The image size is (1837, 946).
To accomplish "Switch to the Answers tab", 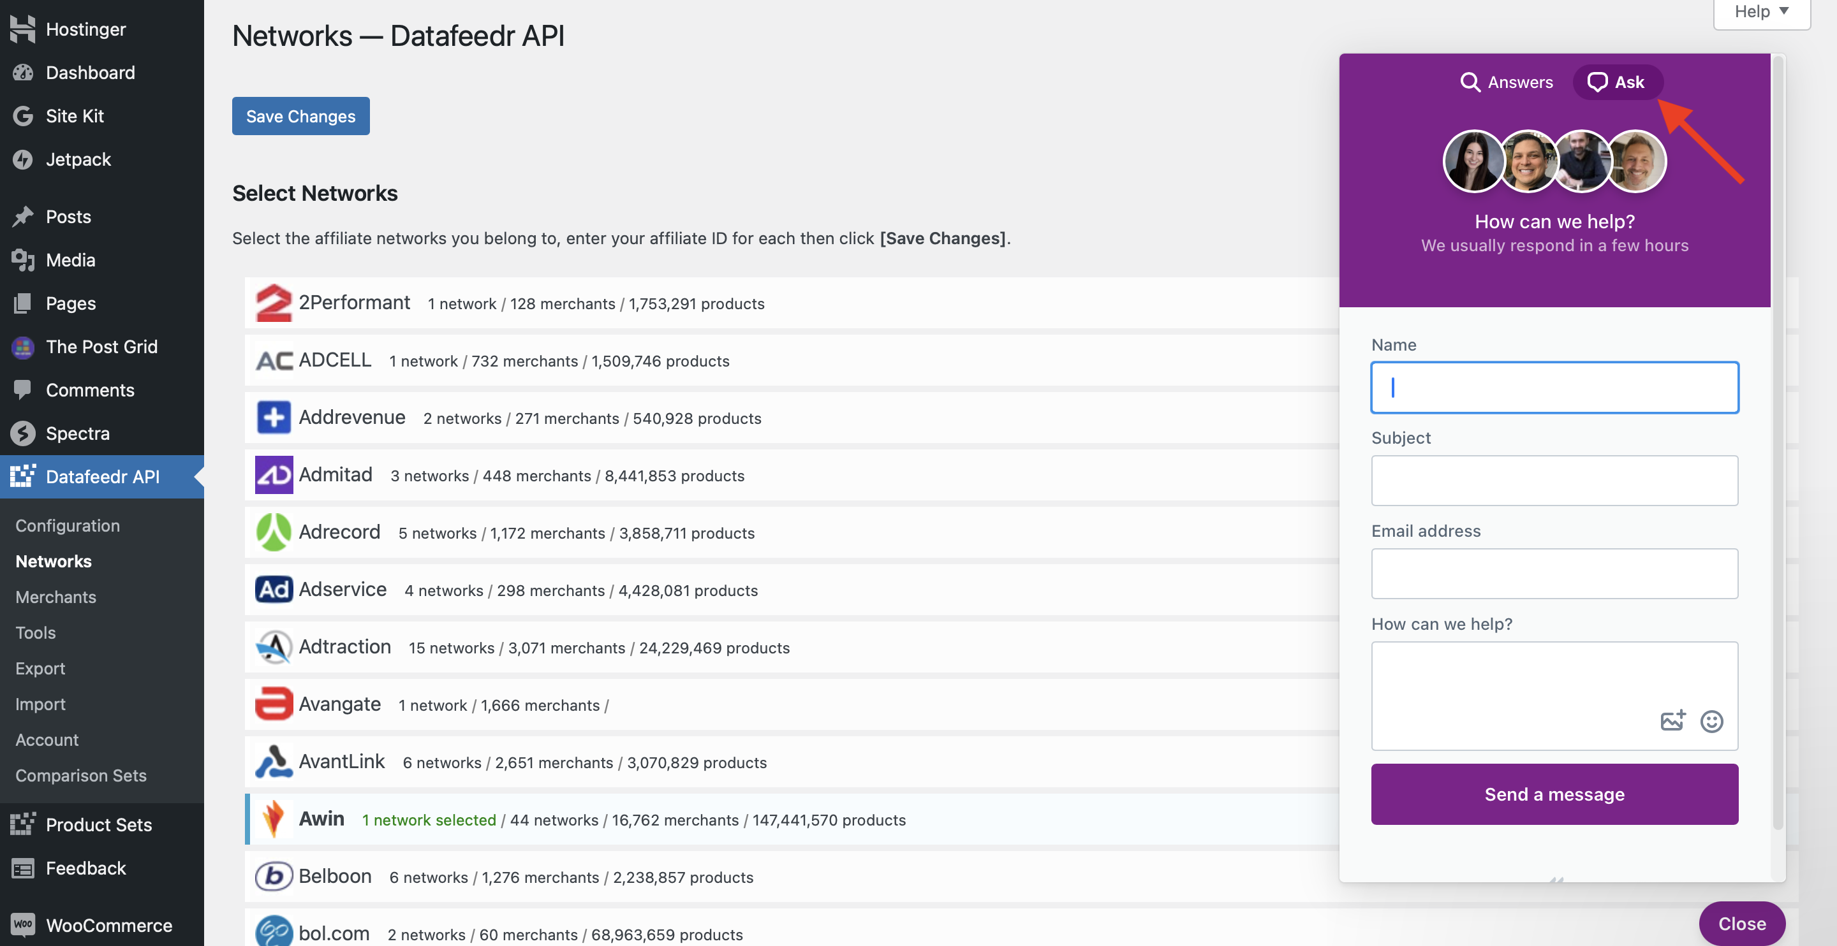I will pos(1506,82).
